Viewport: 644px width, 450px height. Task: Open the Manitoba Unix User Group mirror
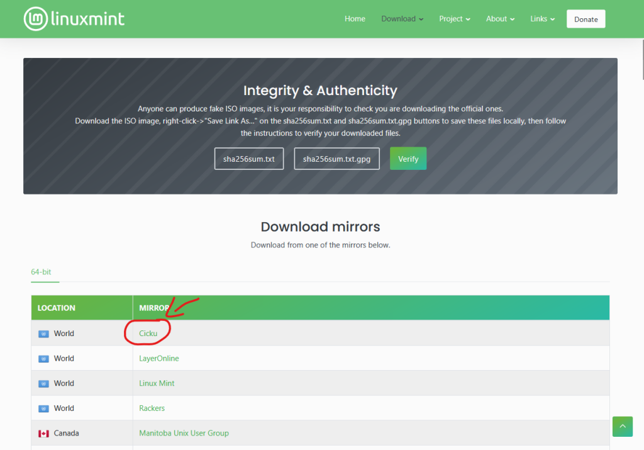click(184, 433)
